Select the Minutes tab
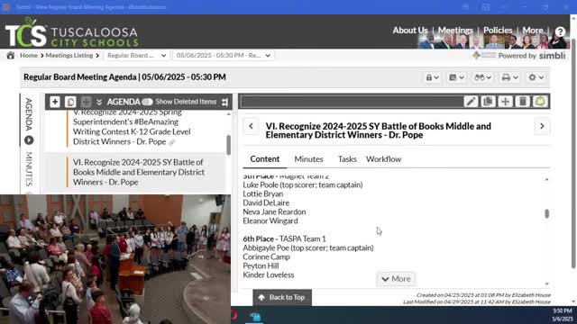Screen dimensions: 577x324 [x=308, y=159]
